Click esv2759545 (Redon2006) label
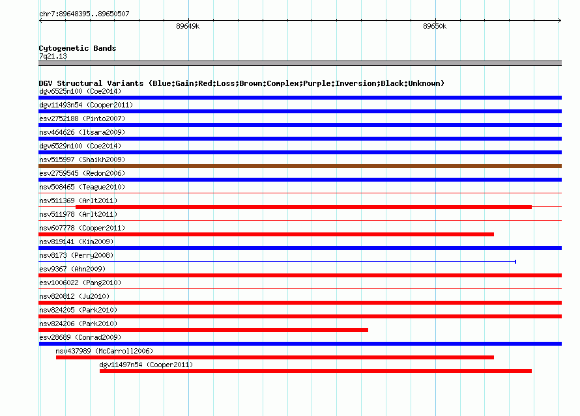The image size is (580, 416). point(82,173)
